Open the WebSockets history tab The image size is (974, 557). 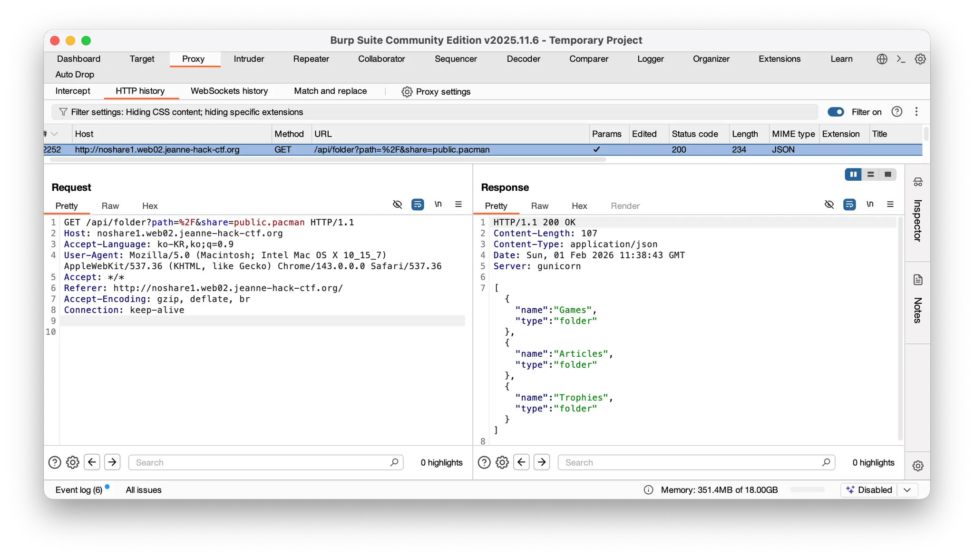tap(229, 91)
